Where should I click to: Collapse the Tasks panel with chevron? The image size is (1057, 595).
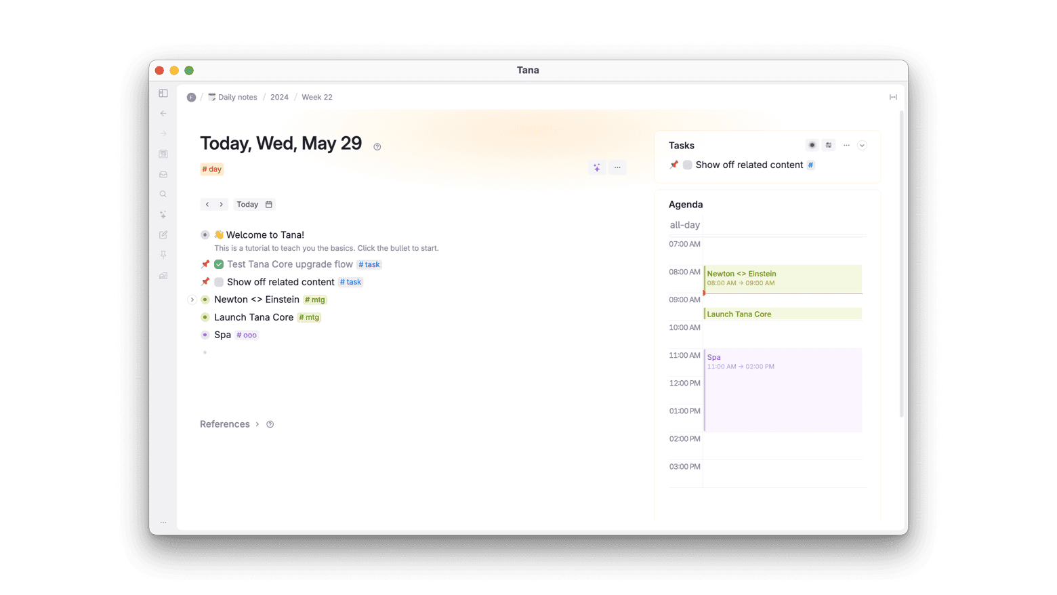(862, 146)
